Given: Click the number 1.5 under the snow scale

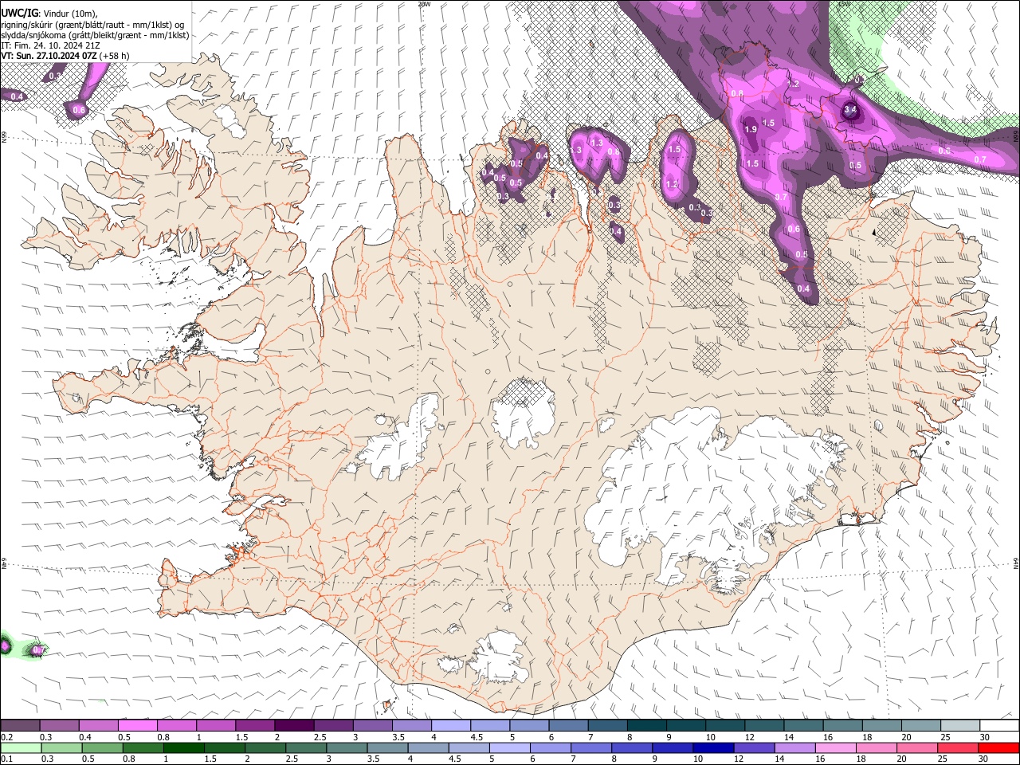Looking at the screenshot, I should [x=241, y=737].
